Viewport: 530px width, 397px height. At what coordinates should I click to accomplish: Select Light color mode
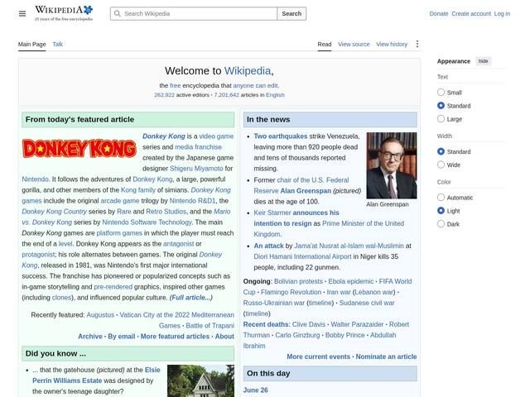pos(441,211)
